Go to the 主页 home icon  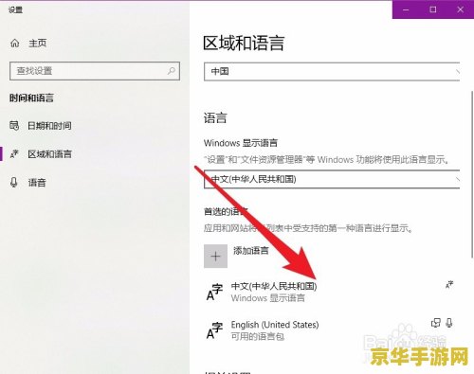click(x=15, y=43)
